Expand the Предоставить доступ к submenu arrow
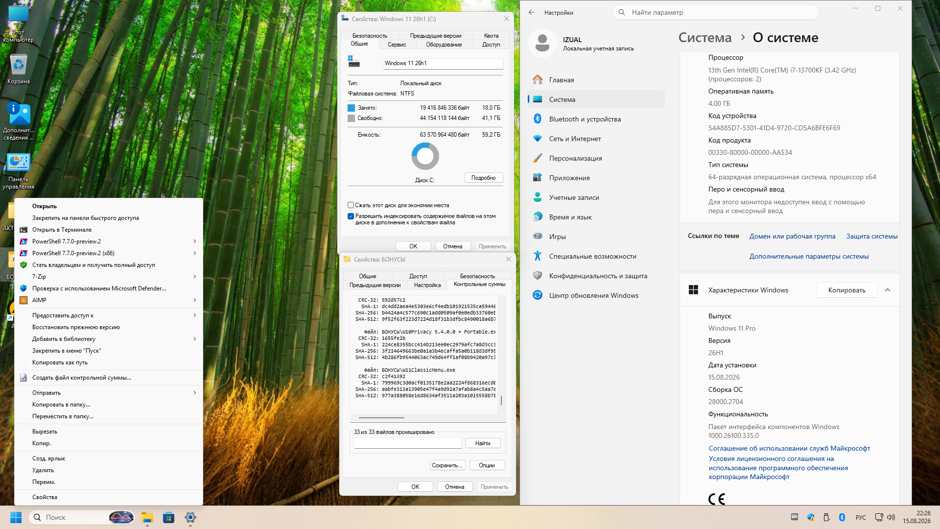 195,315
